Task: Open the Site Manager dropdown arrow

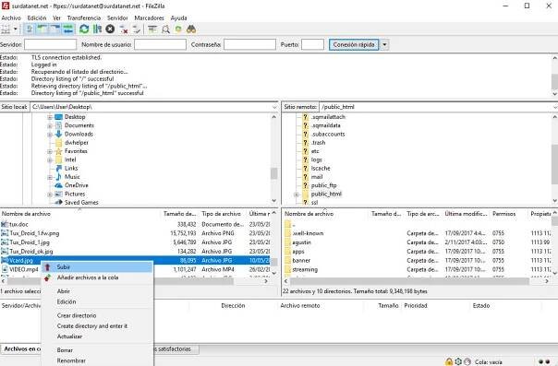Action: point(16,30)
